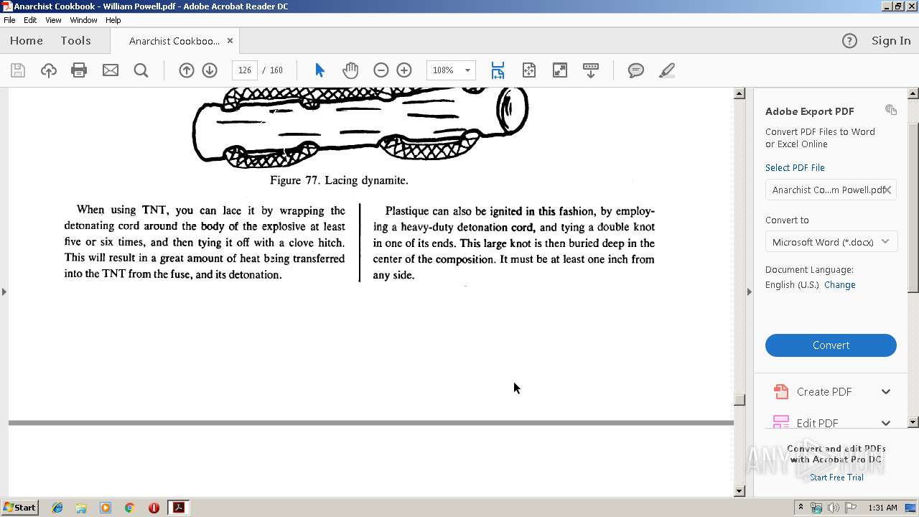Zoom in with plus icon
919x517 pixels.
coord(404,70)
